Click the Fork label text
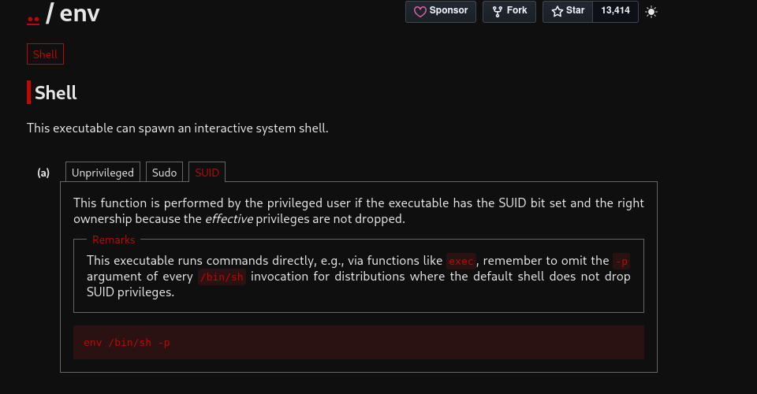757x394 pixels. [516, 10]
